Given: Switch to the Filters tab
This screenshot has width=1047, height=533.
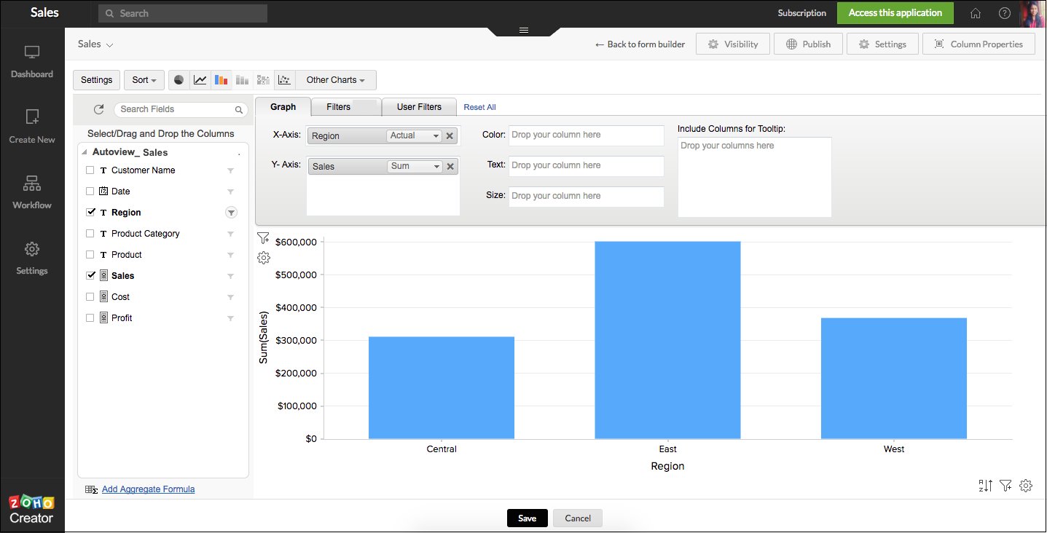Looking at the screenshot, I should coord(339,107).
